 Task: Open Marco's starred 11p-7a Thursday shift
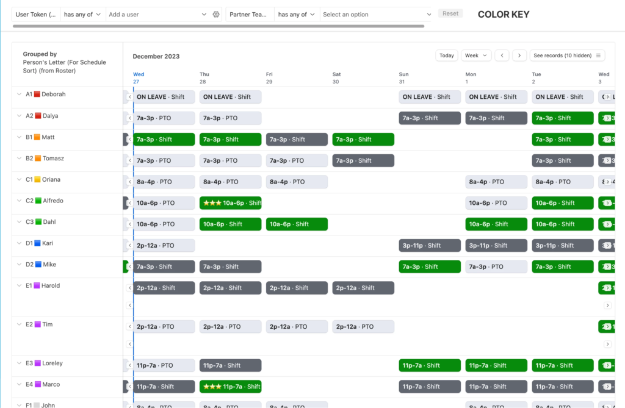coord(230,387)
